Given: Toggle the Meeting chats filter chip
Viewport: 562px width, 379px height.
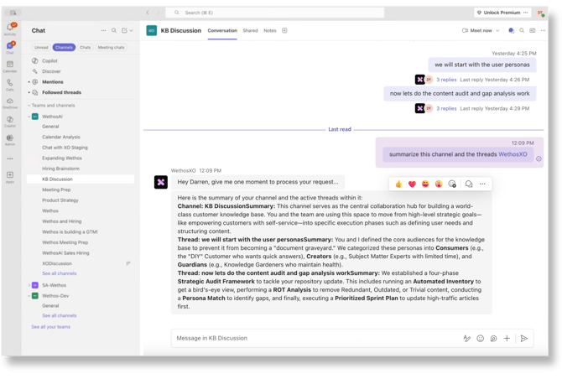Looking at the screenshot, I should (x=111, y=48).
